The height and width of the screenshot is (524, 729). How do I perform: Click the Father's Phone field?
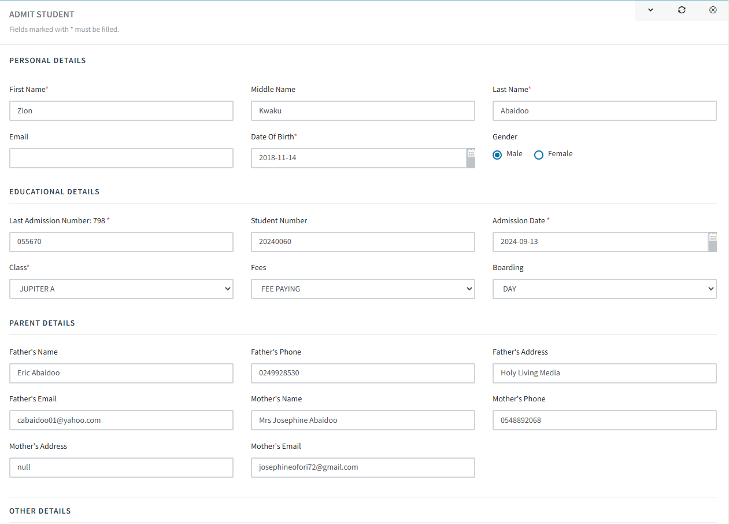pyautogui.click(x=362, y=374)
